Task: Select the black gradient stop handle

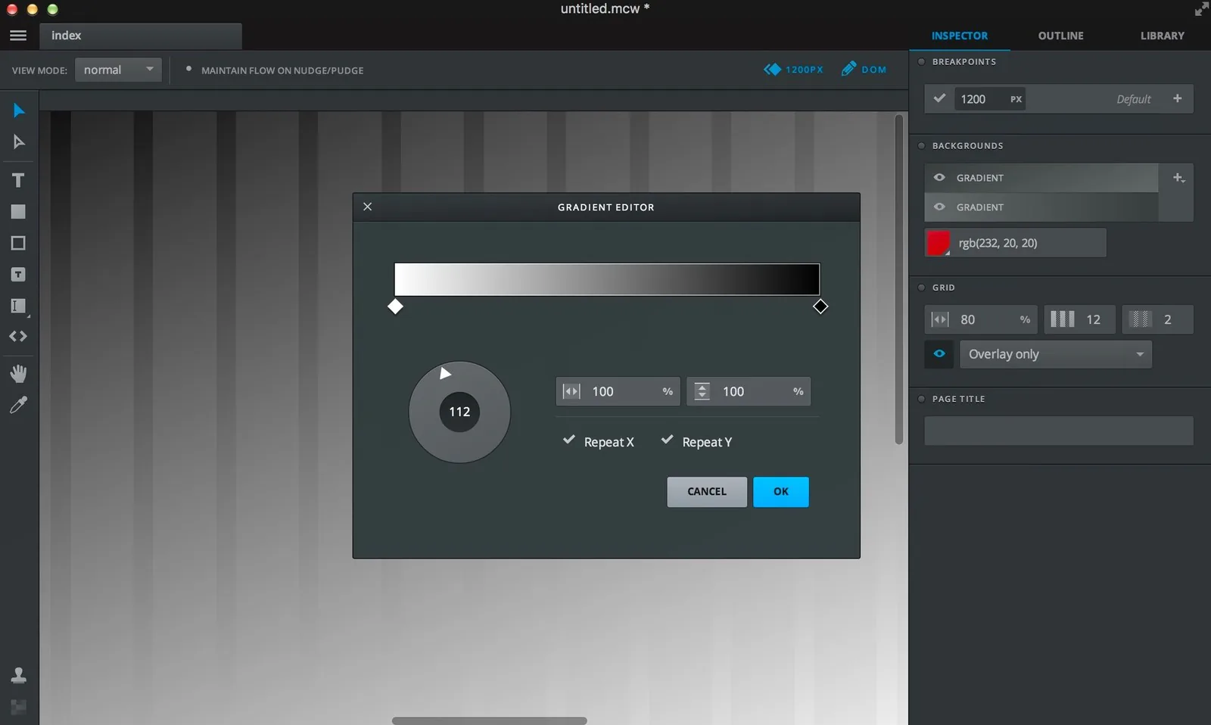Action: pyautogui.click(x=820, y=306)
